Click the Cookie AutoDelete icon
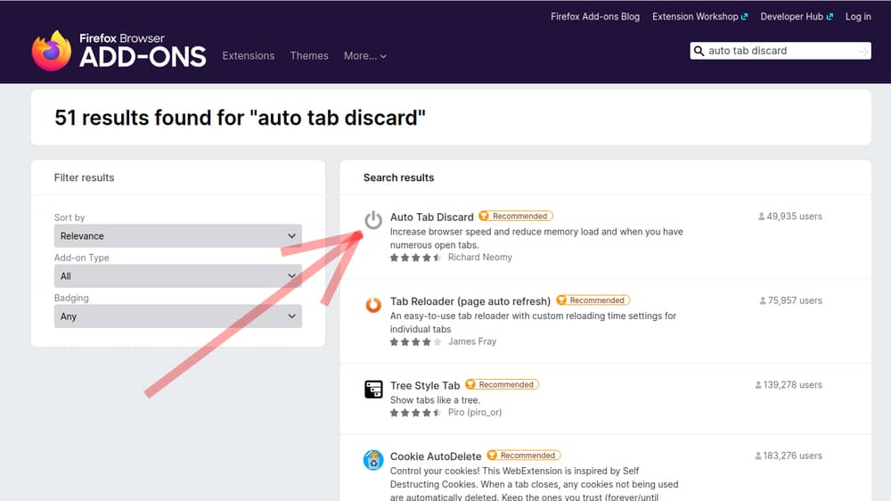Viewport: 891px width, 501px height. (373, 459)
